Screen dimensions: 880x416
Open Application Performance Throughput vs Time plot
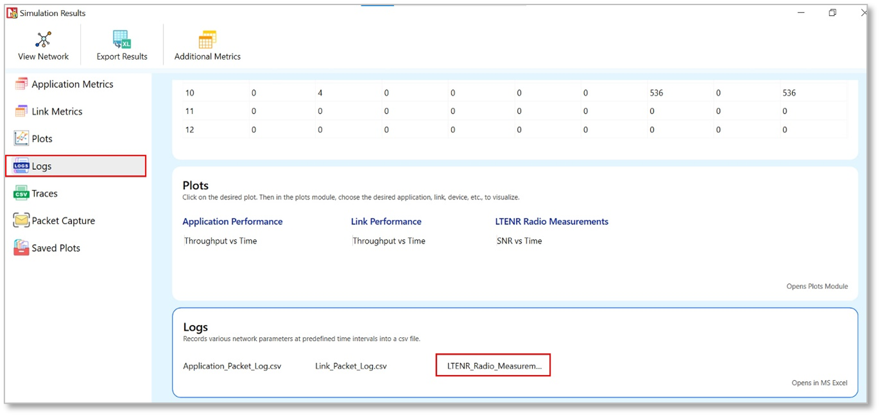pyautogui.click(x=220, y=241)
